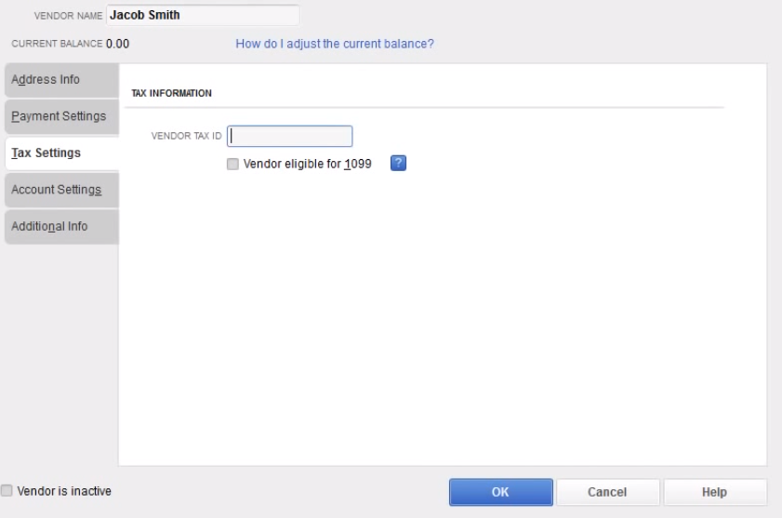Screen dimensions: 782x518
Task: Click the Vendor Name label text
Action: 68,16
